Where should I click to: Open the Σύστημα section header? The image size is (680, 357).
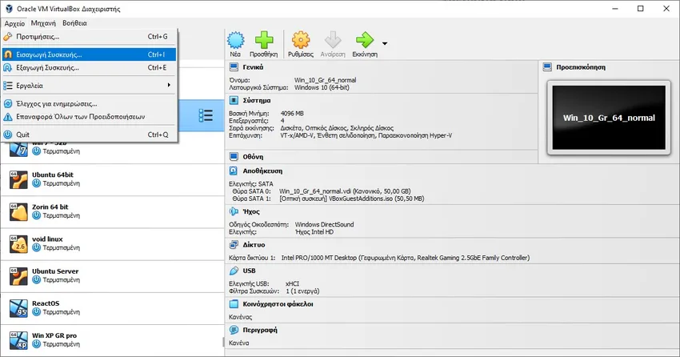coord(257,100)
